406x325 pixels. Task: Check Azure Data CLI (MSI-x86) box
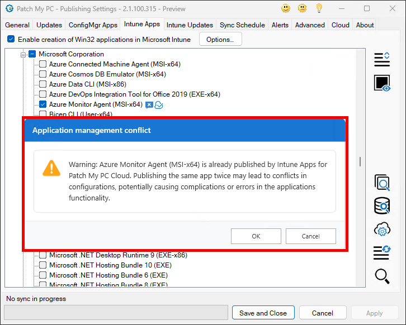tap(43, 84)
